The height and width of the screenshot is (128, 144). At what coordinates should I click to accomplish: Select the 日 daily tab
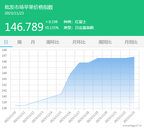click(x=6, y=42)
